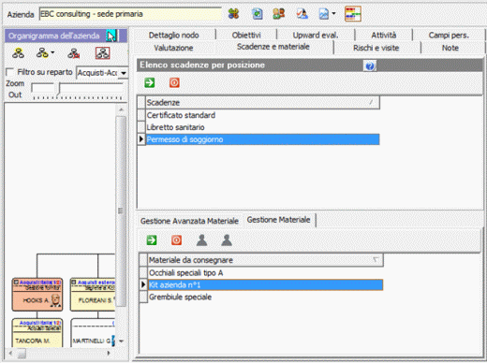Click the first gray person icon in material toolbar

(201, 240)
